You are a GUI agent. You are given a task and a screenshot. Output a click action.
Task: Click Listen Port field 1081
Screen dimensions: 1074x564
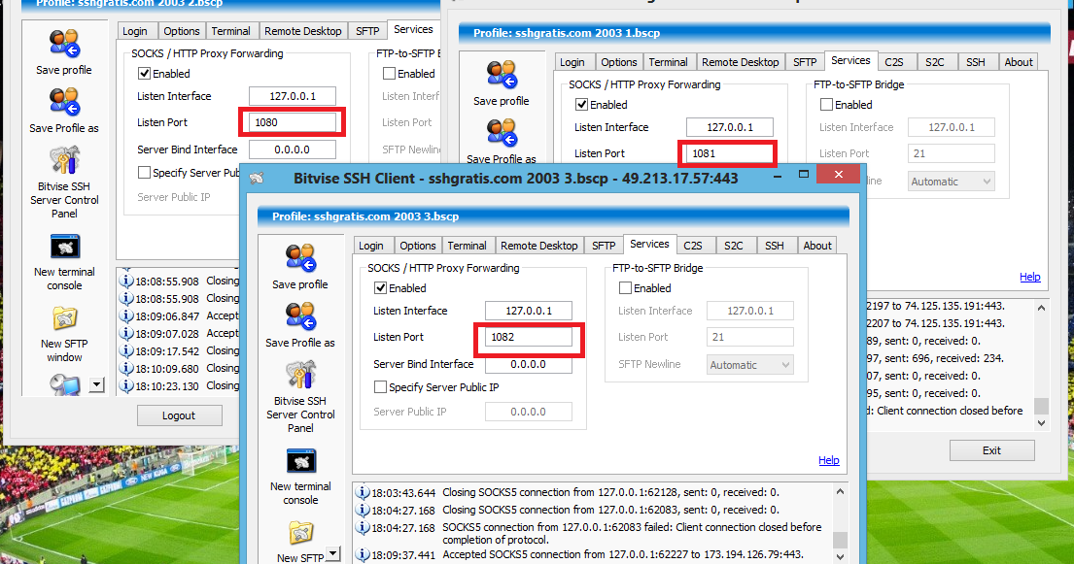click(x=730, y=153)
